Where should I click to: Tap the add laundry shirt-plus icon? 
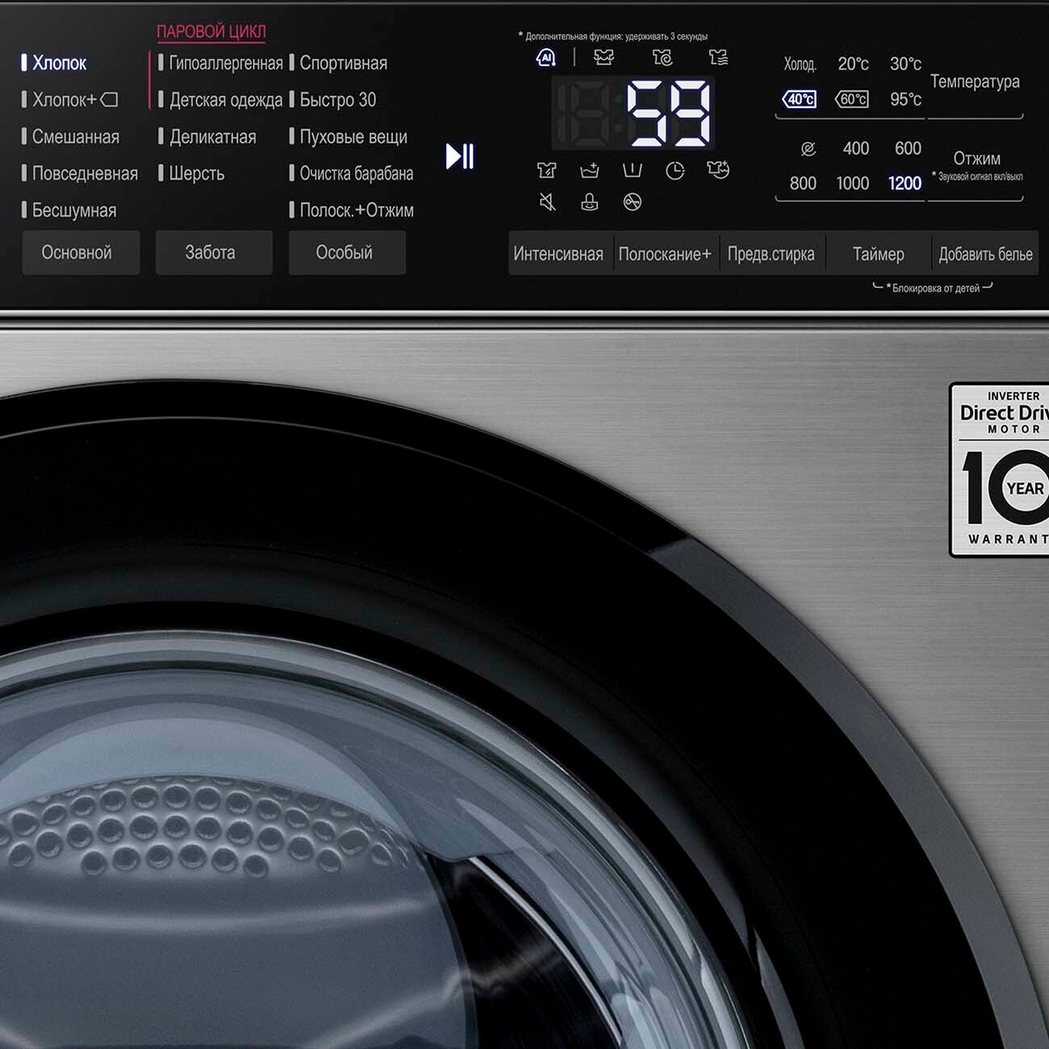pos(718,169)
